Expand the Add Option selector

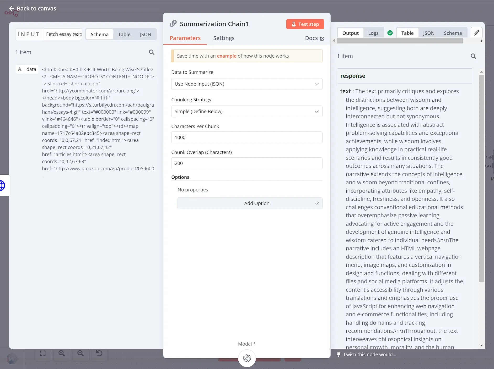(x=250, y=203)
